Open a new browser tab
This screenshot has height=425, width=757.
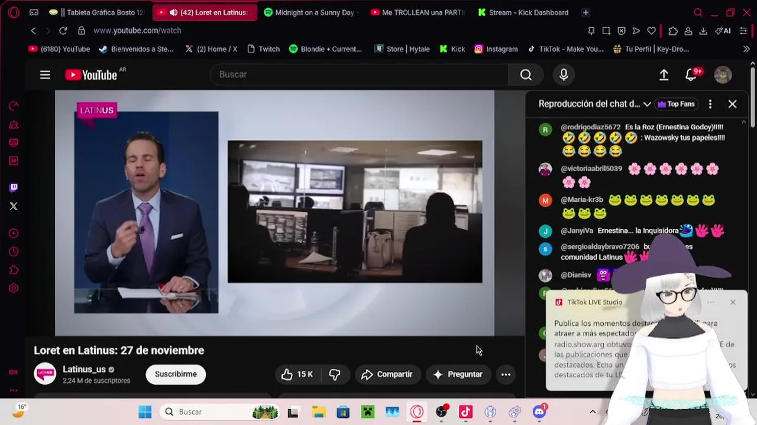pos(585,12)
